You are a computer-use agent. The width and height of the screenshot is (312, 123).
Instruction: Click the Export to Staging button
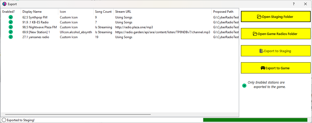pyautogui.click(x=276, y=51)
